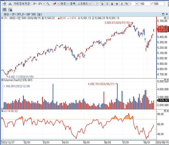
Task: Select the candlestick chart type icon
Action: (55, 4)
